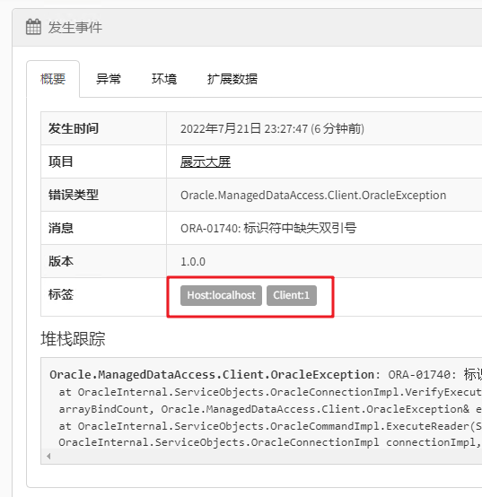Click the 堆栈跟踪 section heading
Image resolution: width=482 pixels, height=497 pixels.
coord(73,339)
